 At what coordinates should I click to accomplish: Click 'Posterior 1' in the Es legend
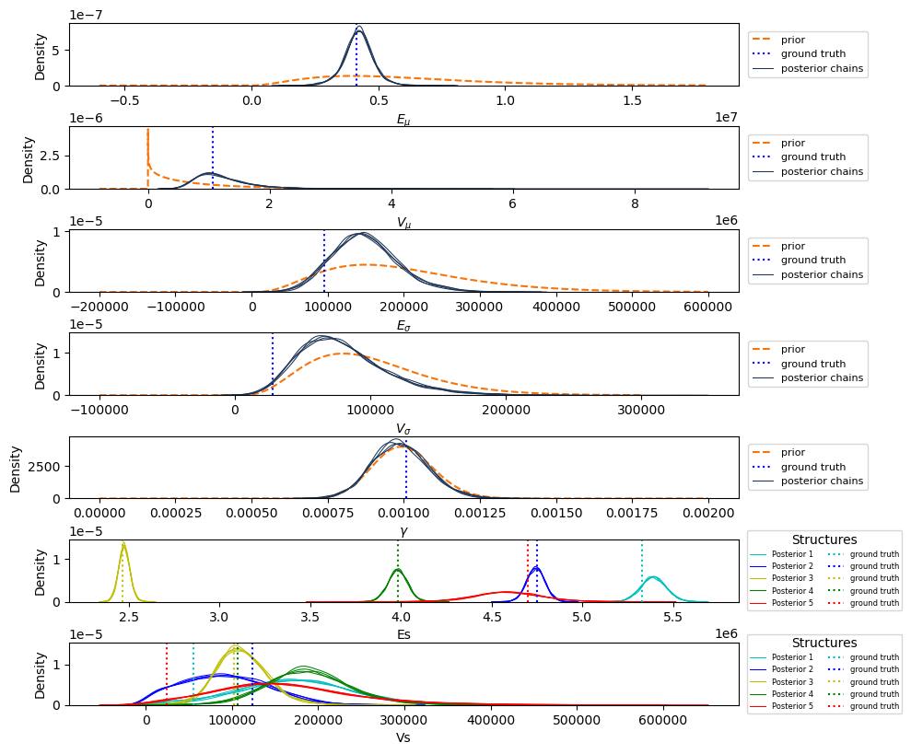click(792, 554)
